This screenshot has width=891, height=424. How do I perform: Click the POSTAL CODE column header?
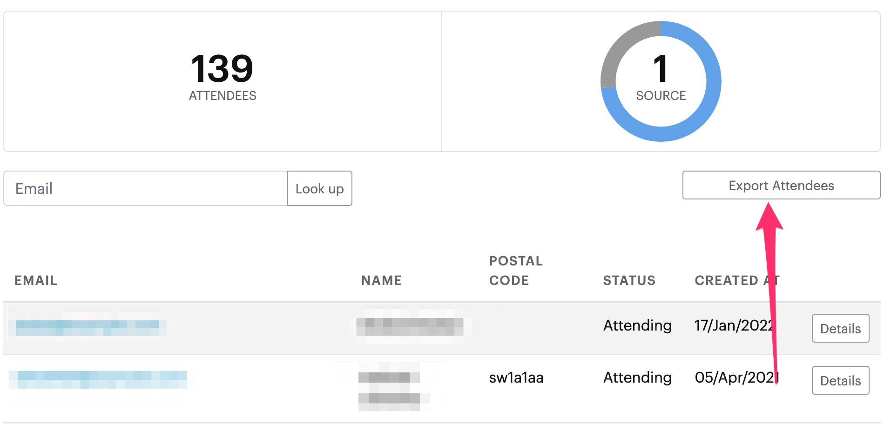tap(516, 271)
